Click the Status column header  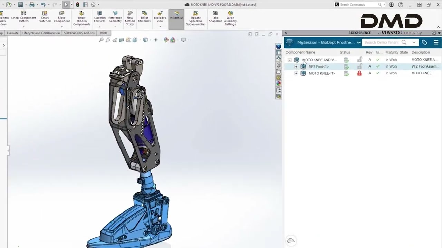click(x=345, y=52)
